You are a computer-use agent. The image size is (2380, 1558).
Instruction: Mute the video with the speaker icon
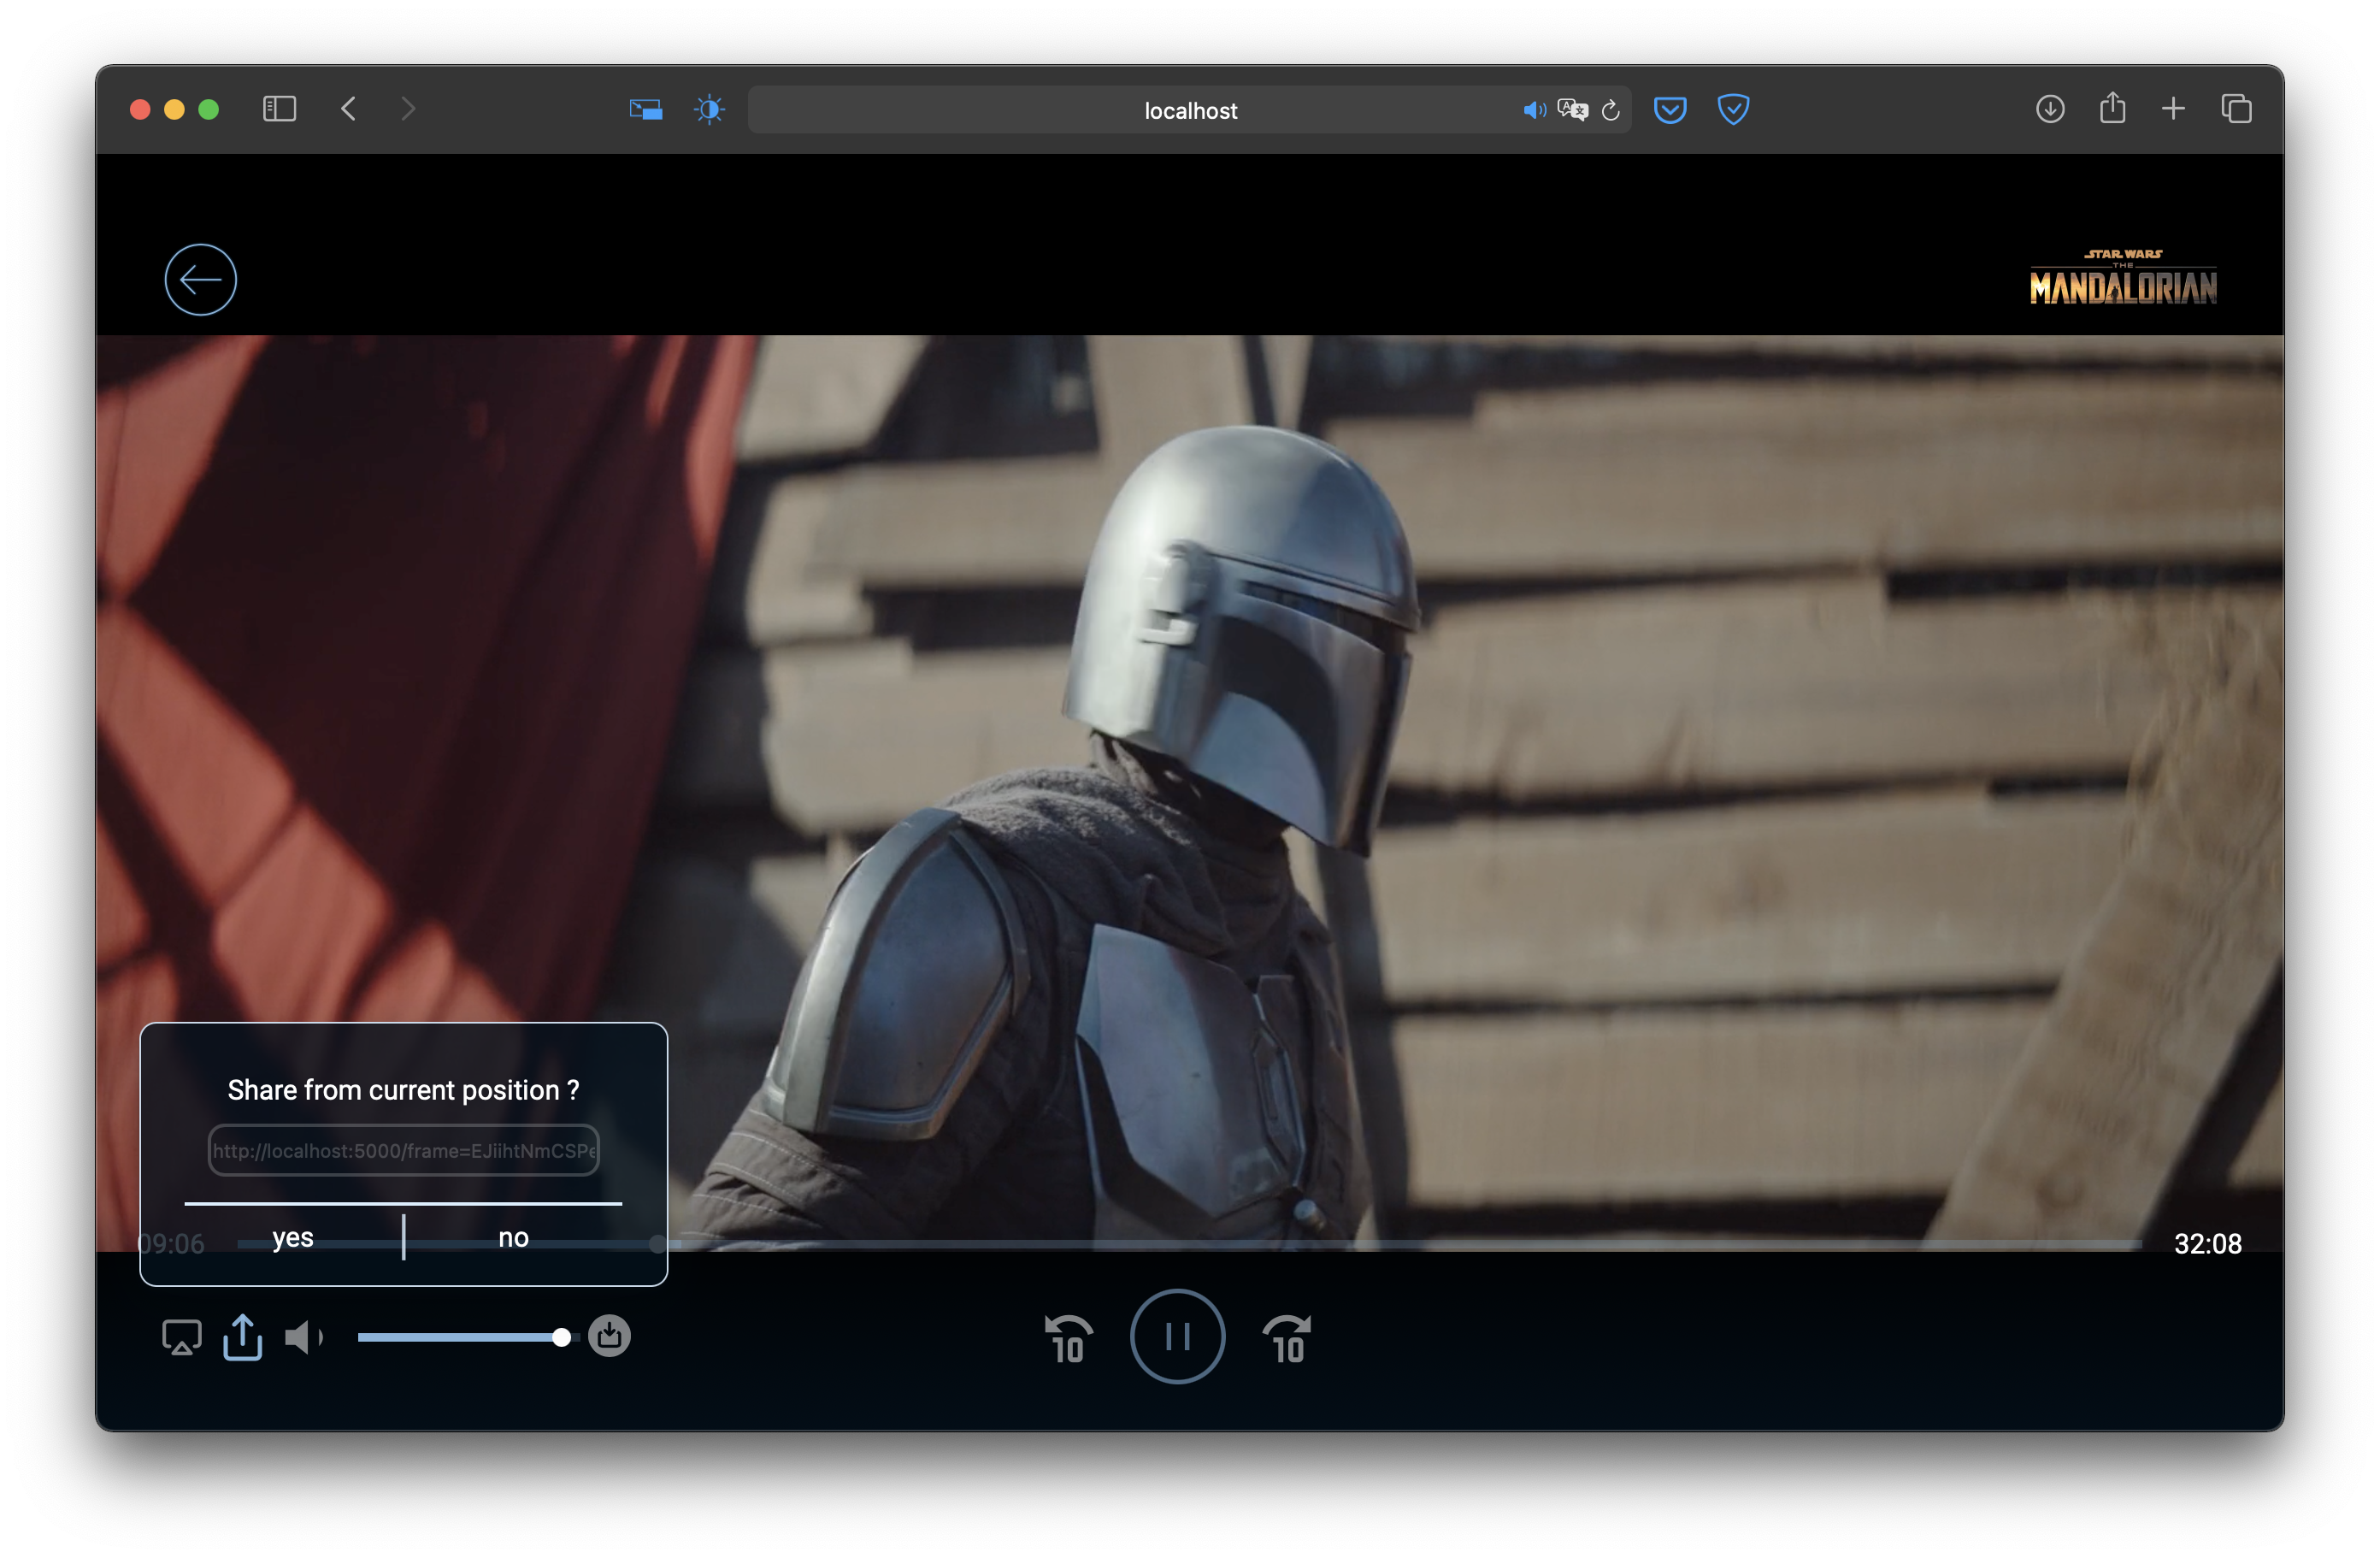click(303, 1337)
